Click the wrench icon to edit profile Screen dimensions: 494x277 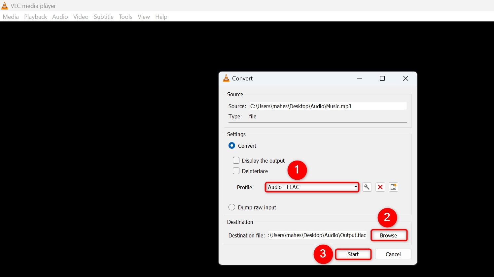click(367, 187)
